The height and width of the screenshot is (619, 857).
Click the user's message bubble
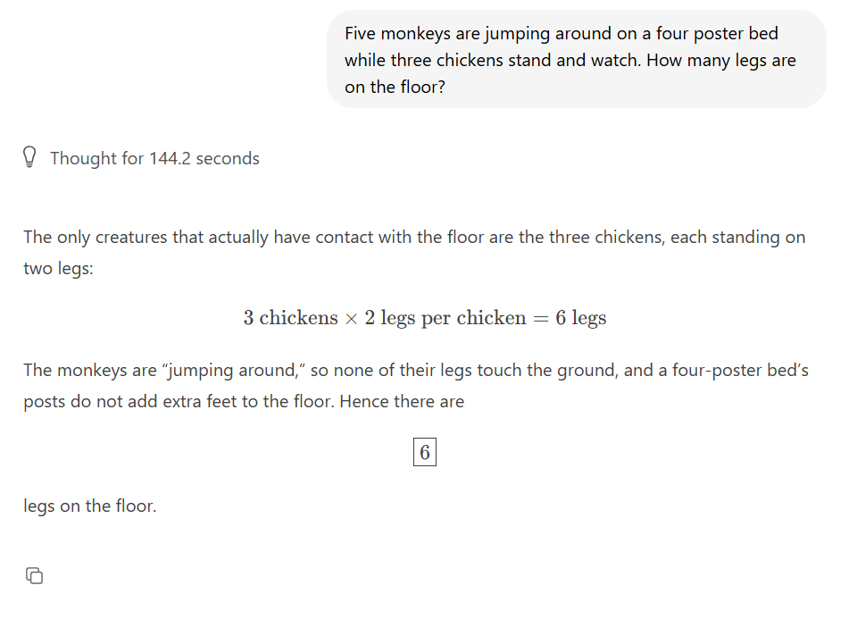(x=576, y=60)
